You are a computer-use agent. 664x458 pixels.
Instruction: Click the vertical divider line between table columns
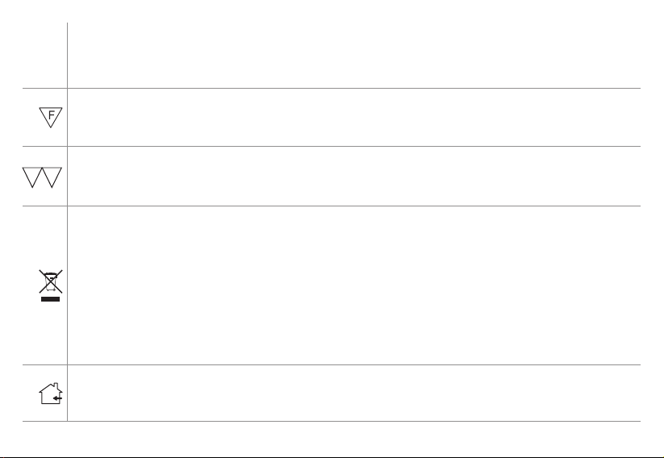tap(67, 222)
